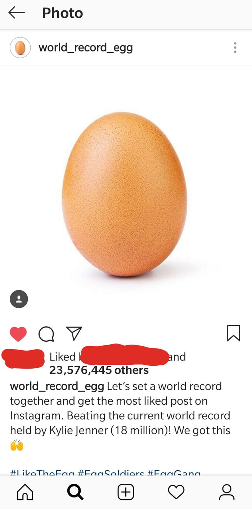The width and height of the screenshot is (252, 509).
Task: Open the comments speech bubble icon
Action: (46, 334)
